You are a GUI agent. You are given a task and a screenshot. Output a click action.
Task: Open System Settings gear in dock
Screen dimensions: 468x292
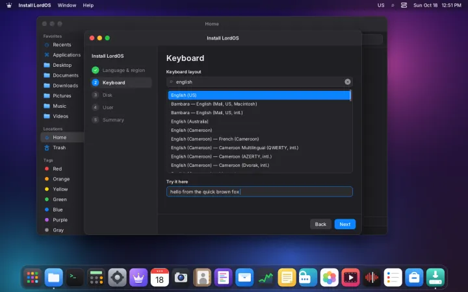point(117,278)
